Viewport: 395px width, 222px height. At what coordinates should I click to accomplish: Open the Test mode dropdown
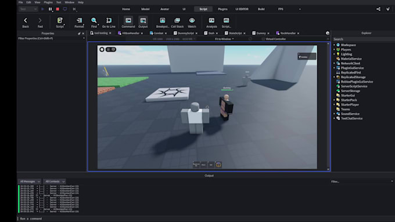pyautogui.click(x=28, y=9)
